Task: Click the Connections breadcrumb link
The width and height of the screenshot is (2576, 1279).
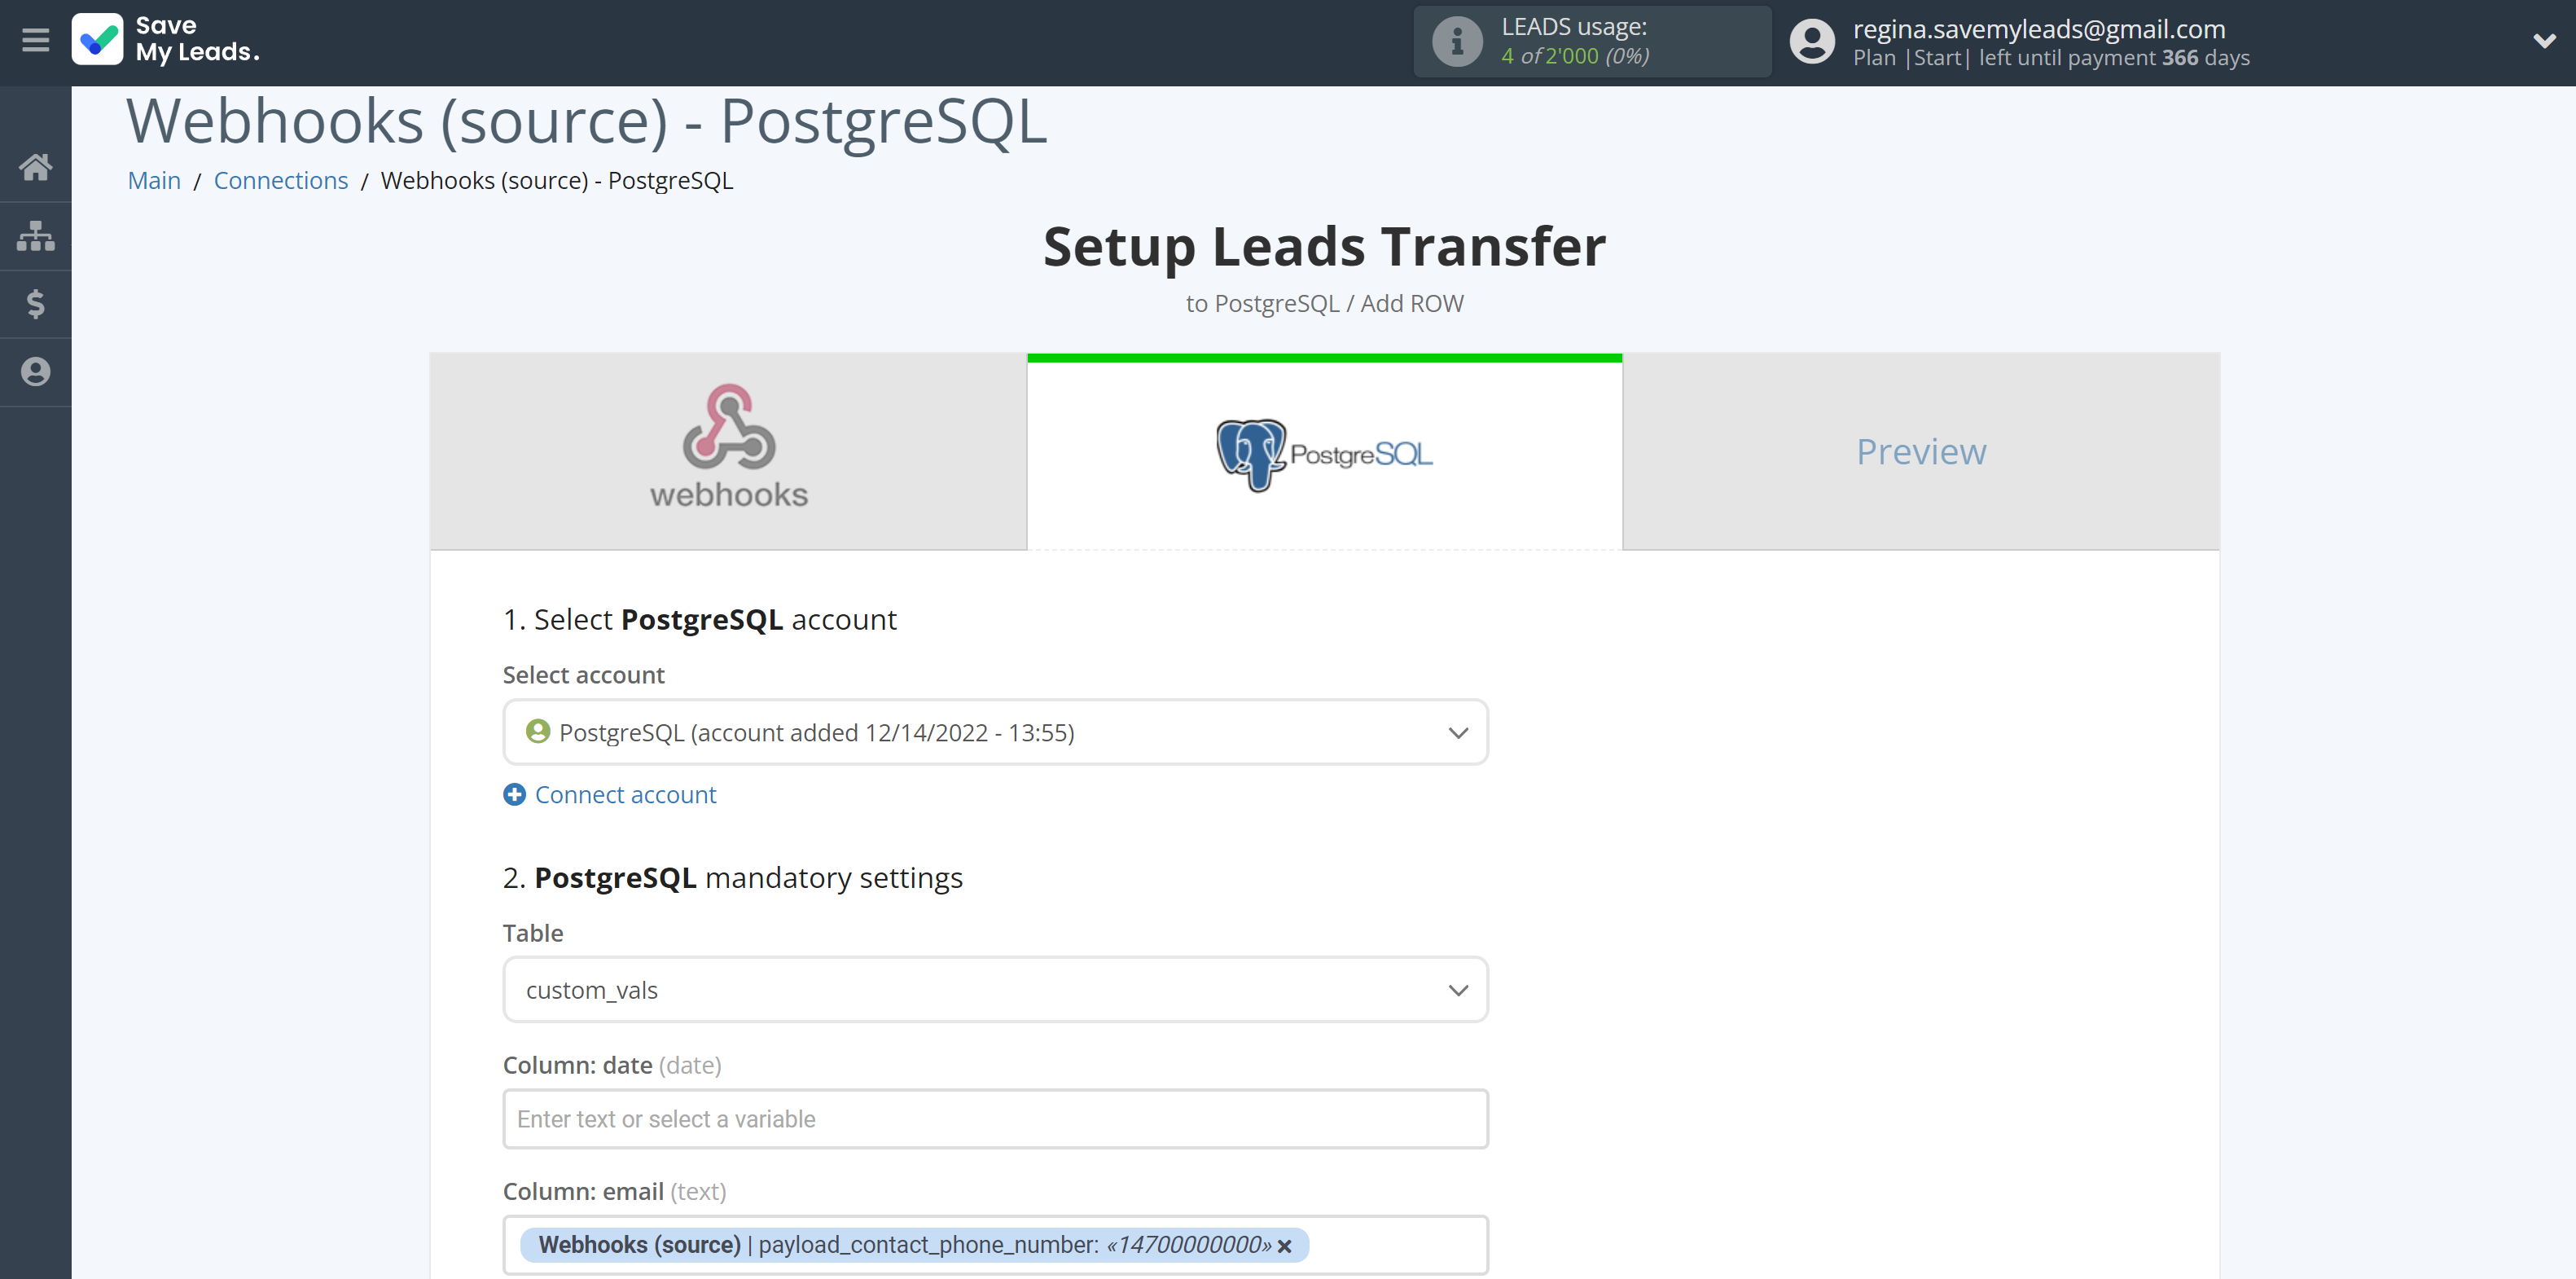Action: 281,181
